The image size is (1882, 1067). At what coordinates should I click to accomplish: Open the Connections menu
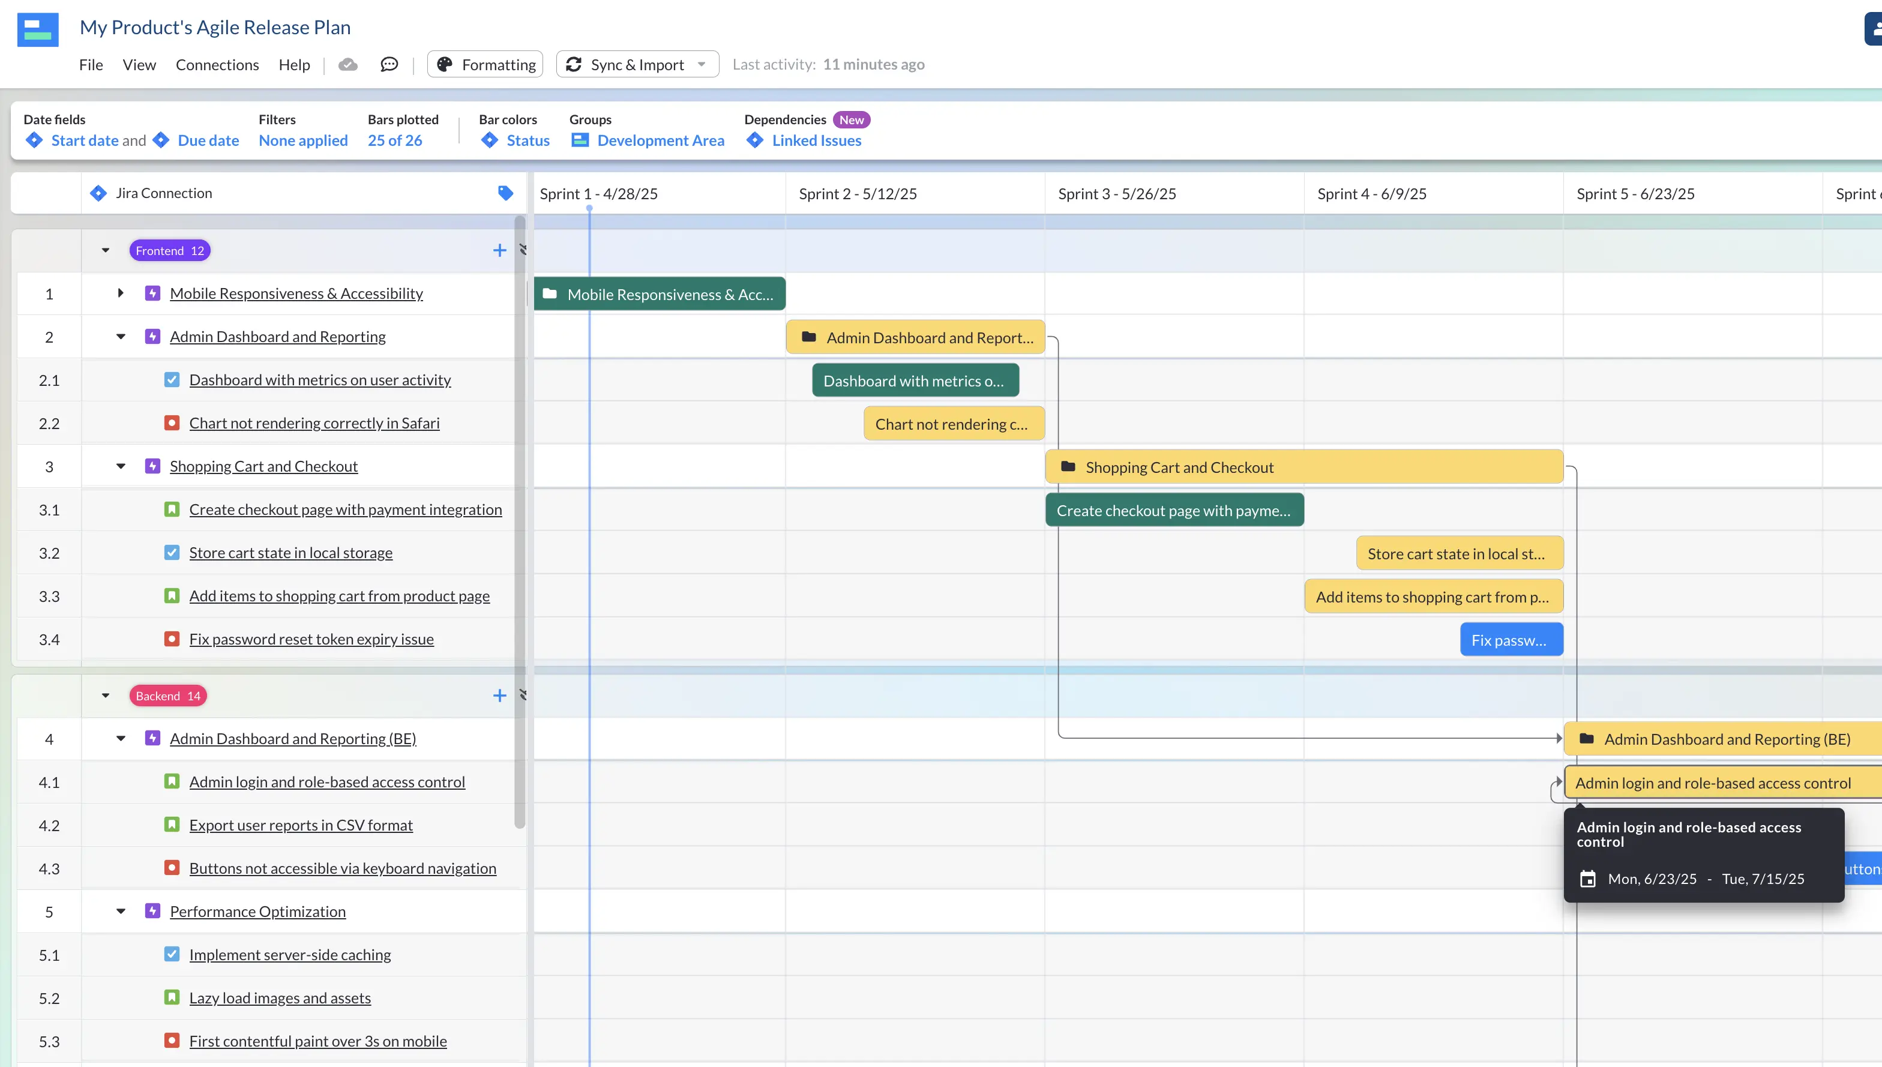[217, 64]
